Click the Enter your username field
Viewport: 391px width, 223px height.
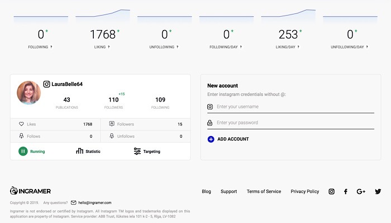(291, 107)
